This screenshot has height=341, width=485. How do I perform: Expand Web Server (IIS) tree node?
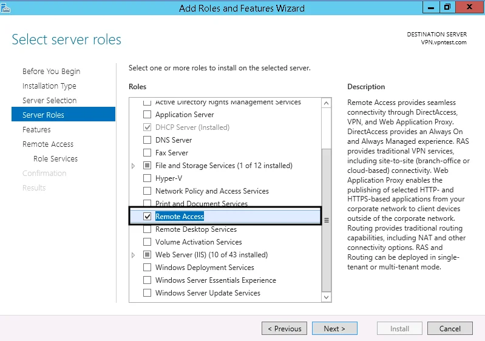tap(134, 255)
